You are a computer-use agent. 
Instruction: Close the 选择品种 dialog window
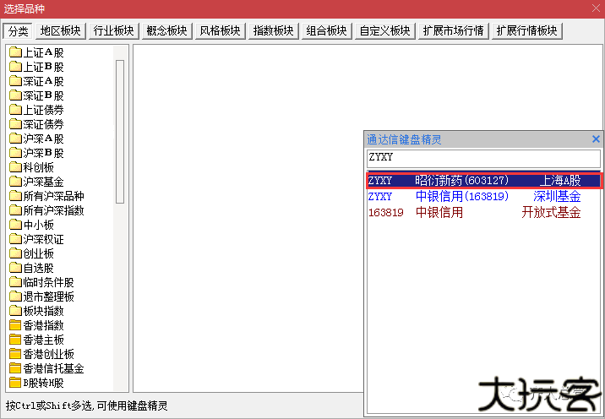pyautogui.click(x=596, y=8)
